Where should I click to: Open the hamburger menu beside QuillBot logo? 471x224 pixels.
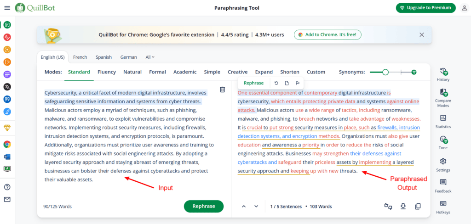point(7,8)
